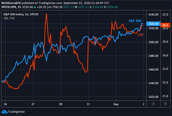Click the 3440.00 price axis label

tap(153, 83)
